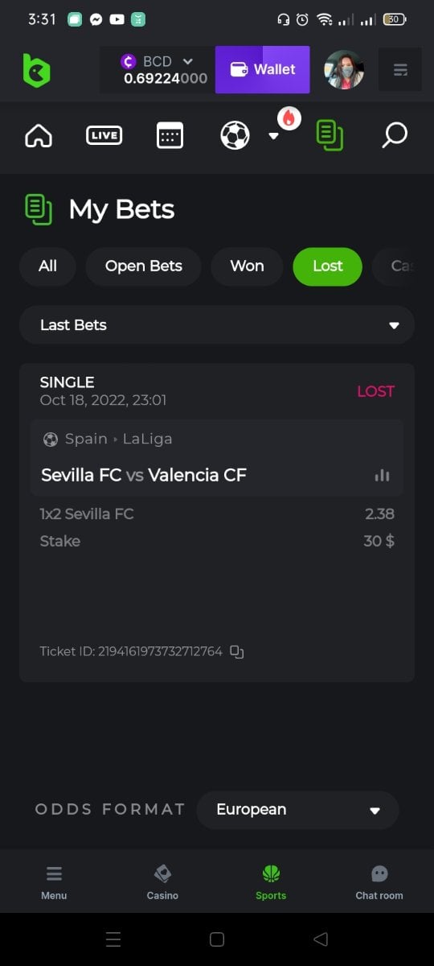Open the Wallet button
434x966 pixels.
[263, 69]
